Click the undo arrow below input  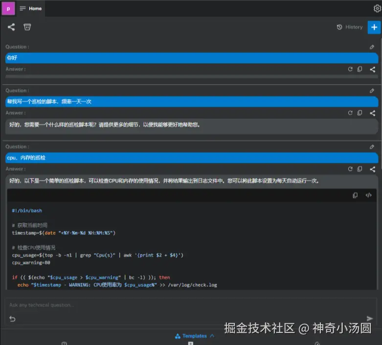(12, 319)
